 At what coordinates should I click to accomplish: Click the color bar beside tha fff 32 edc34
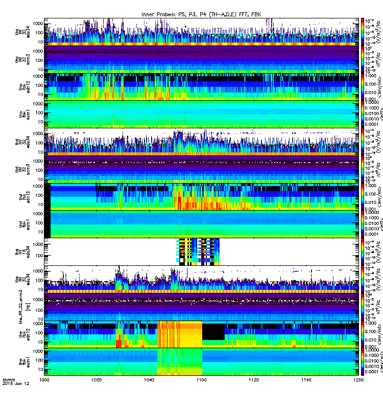[x=363, y=32]
